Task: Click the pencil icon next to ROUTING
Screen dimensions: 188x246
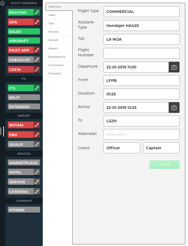Action: click(x=37, y=12)
